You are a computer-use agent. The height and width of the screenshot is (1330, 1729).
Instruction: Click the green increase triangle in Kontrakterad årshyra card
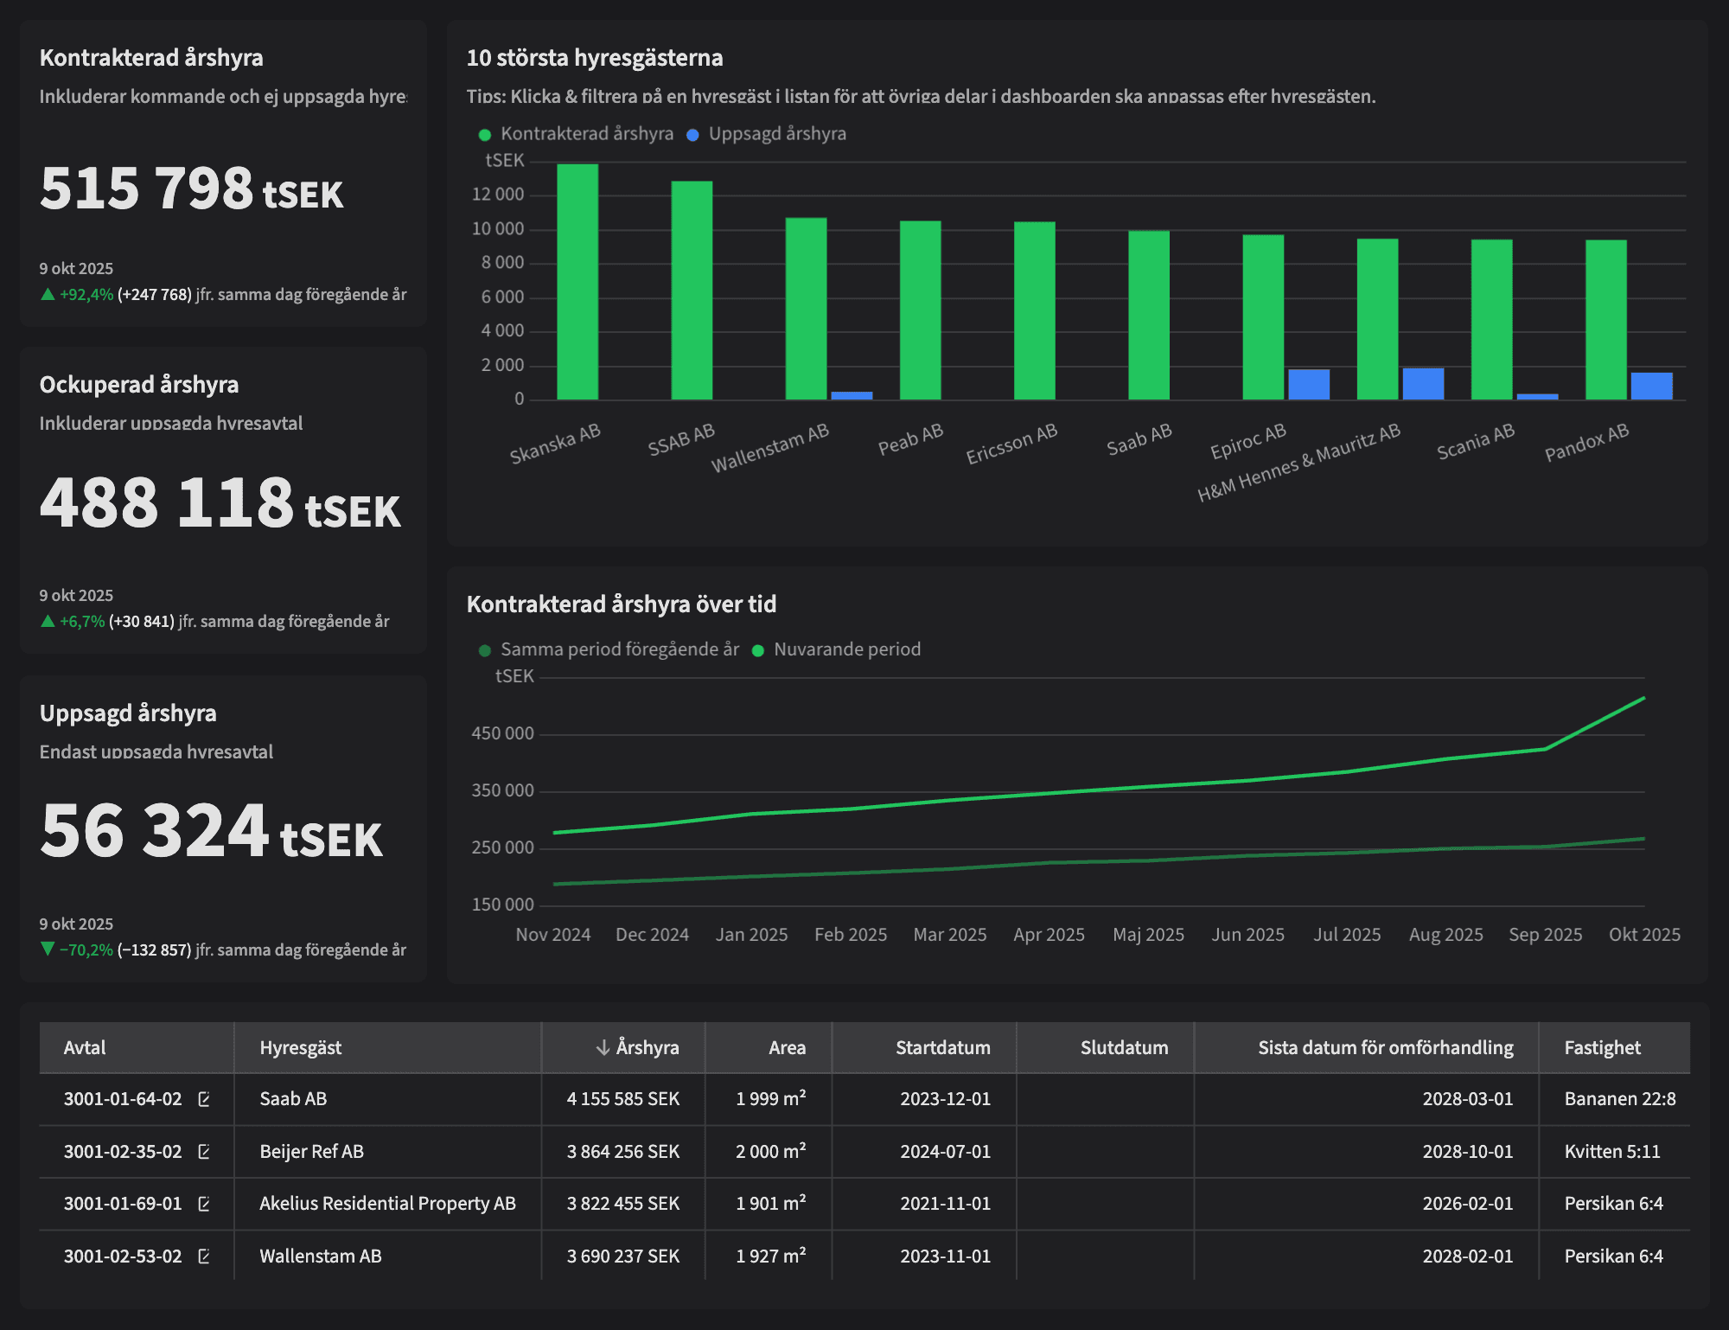pos(48,294)
